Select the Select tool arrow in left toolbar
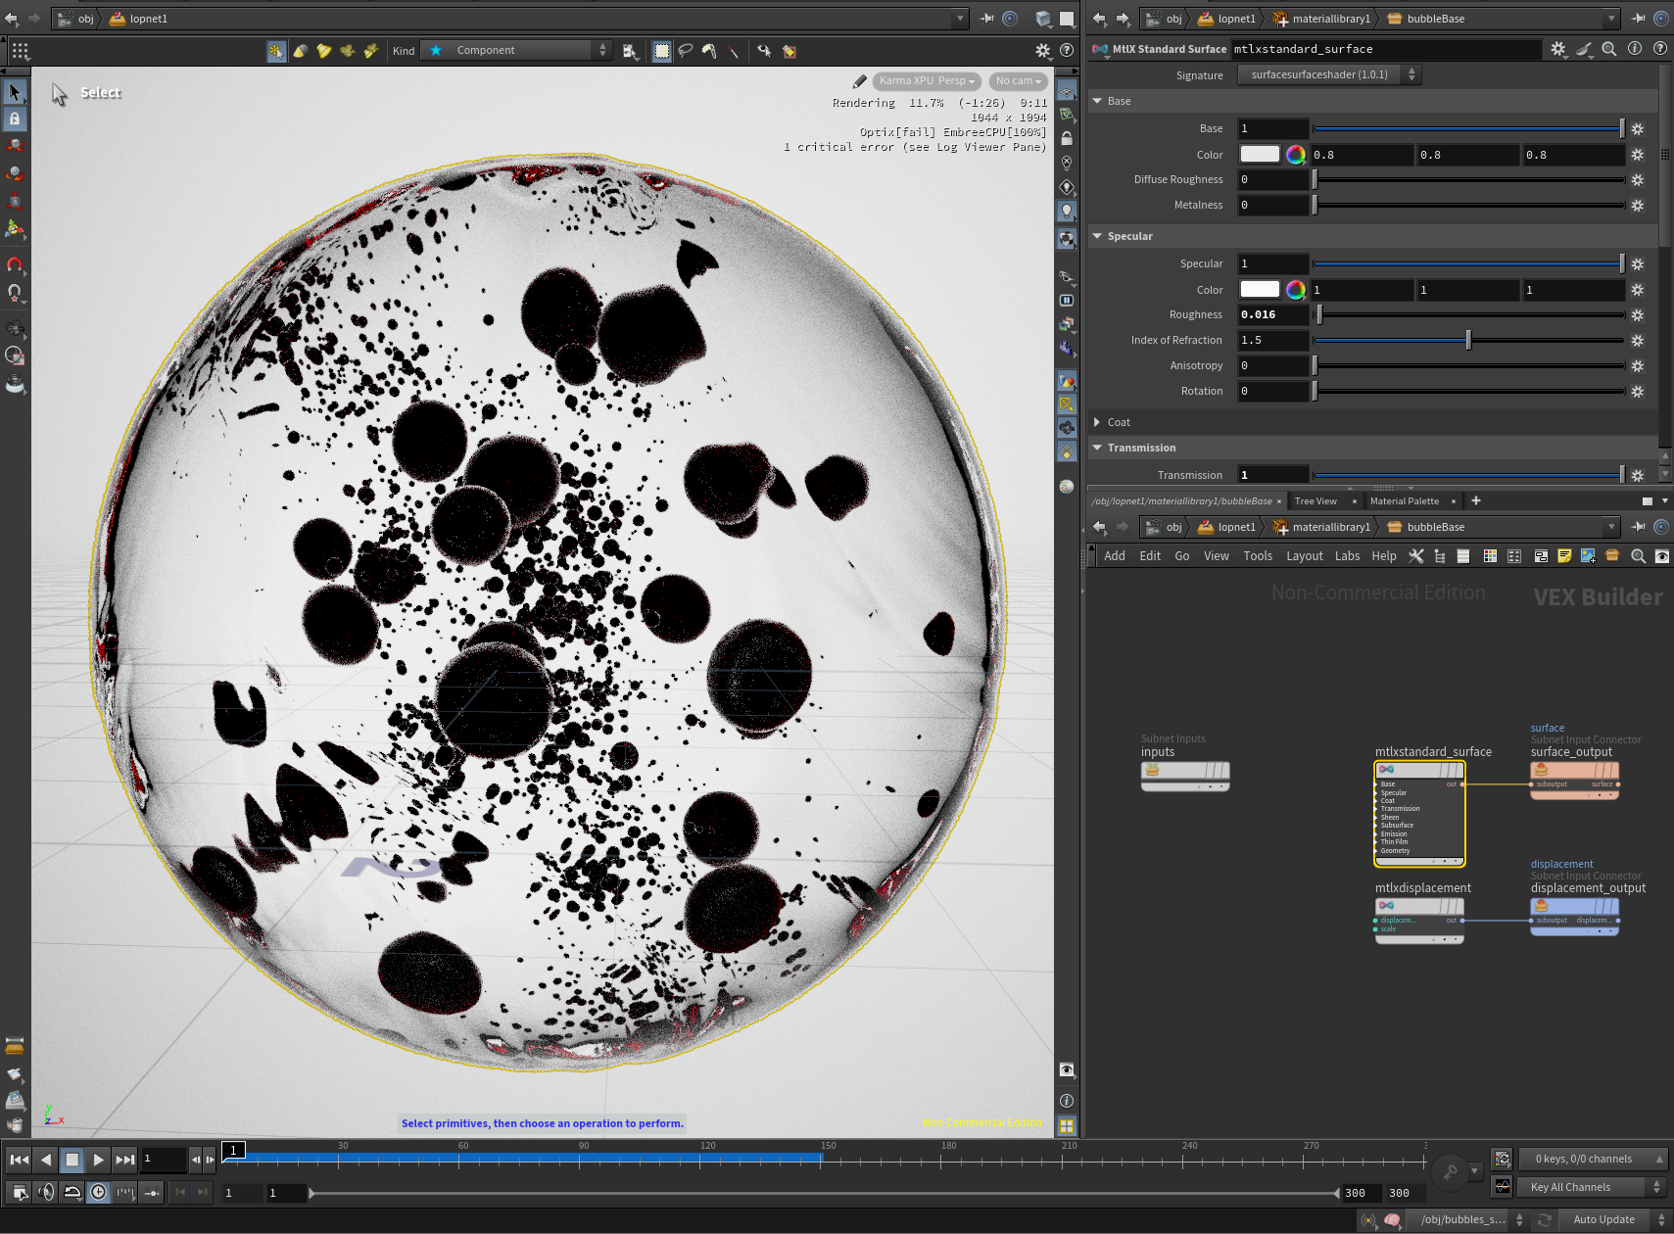1674x1234 pixels. 15,92
